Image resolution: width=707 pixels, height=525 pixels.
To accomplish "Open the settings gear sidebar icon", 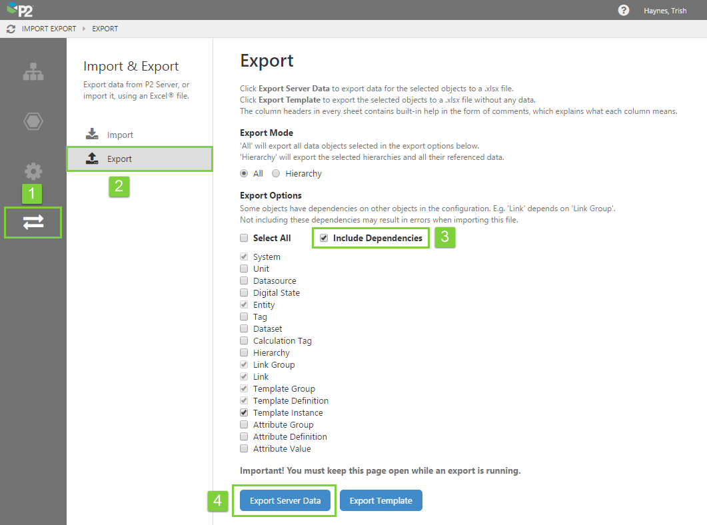I will [33, 171].
